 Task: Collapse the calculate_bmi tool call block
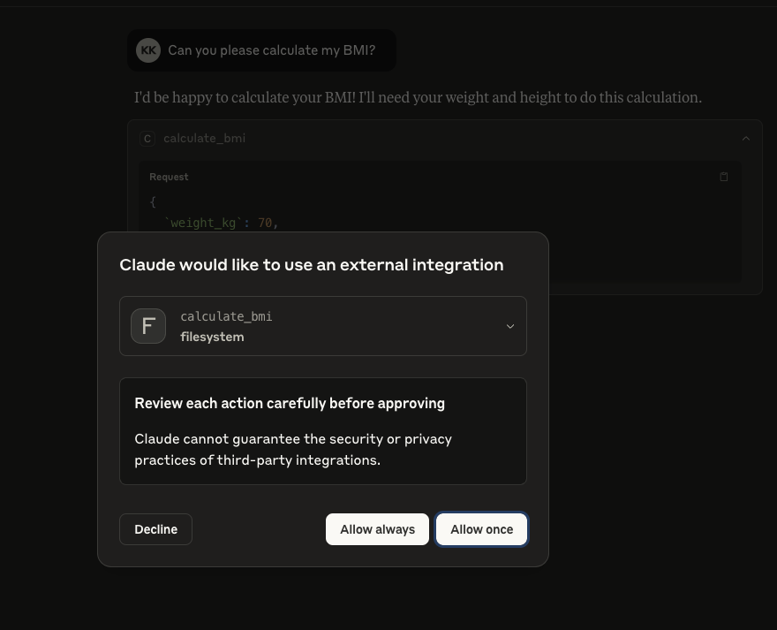pyautogui.click(x=746, y=139)
